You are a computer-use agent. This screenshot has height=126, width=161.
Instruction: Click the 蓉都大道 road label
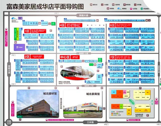(x=9, y=69)
